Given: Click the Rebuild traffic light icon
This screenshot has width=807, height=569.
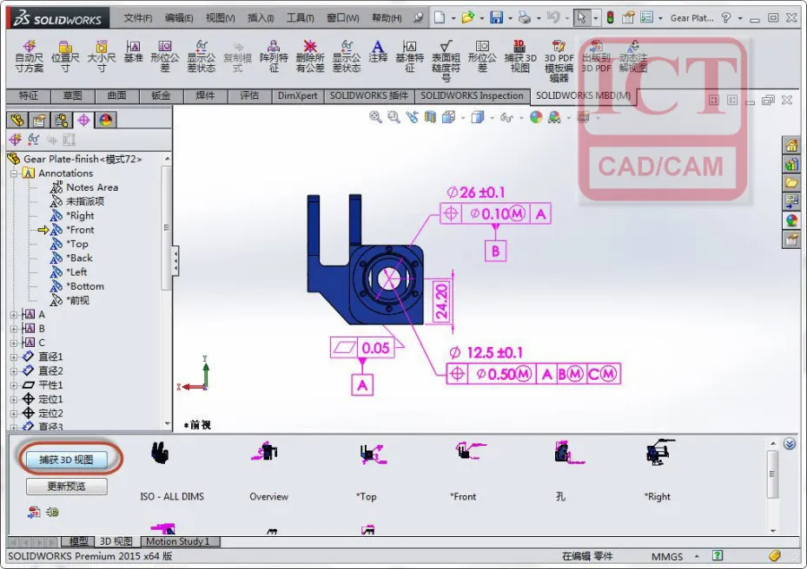Looking at the screenshot, I should (611, 18).
